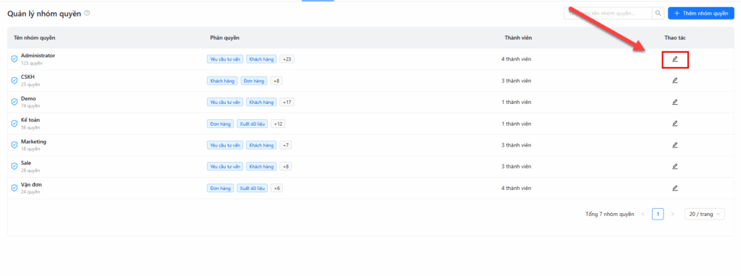
Task: Focus the permission group name search field
Action: 608,13
